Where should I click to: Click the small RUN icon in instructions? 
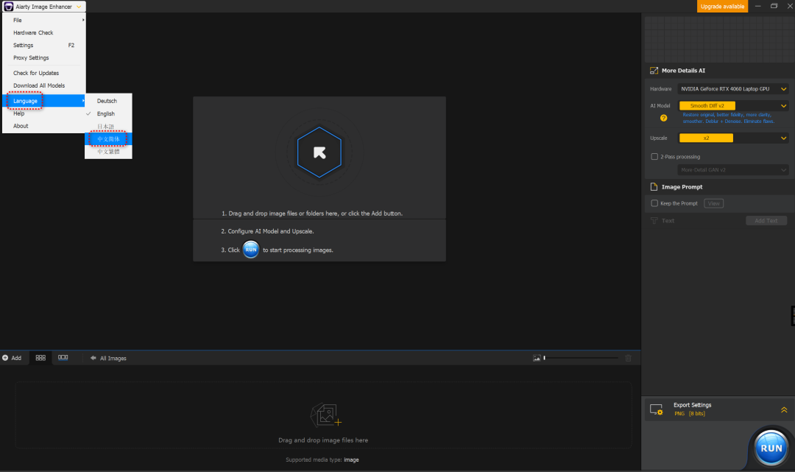[251, 250]
